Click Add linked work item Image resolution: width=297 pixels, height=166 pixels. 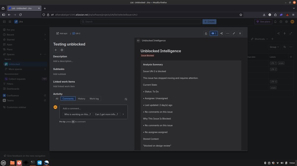pos(64,86)
